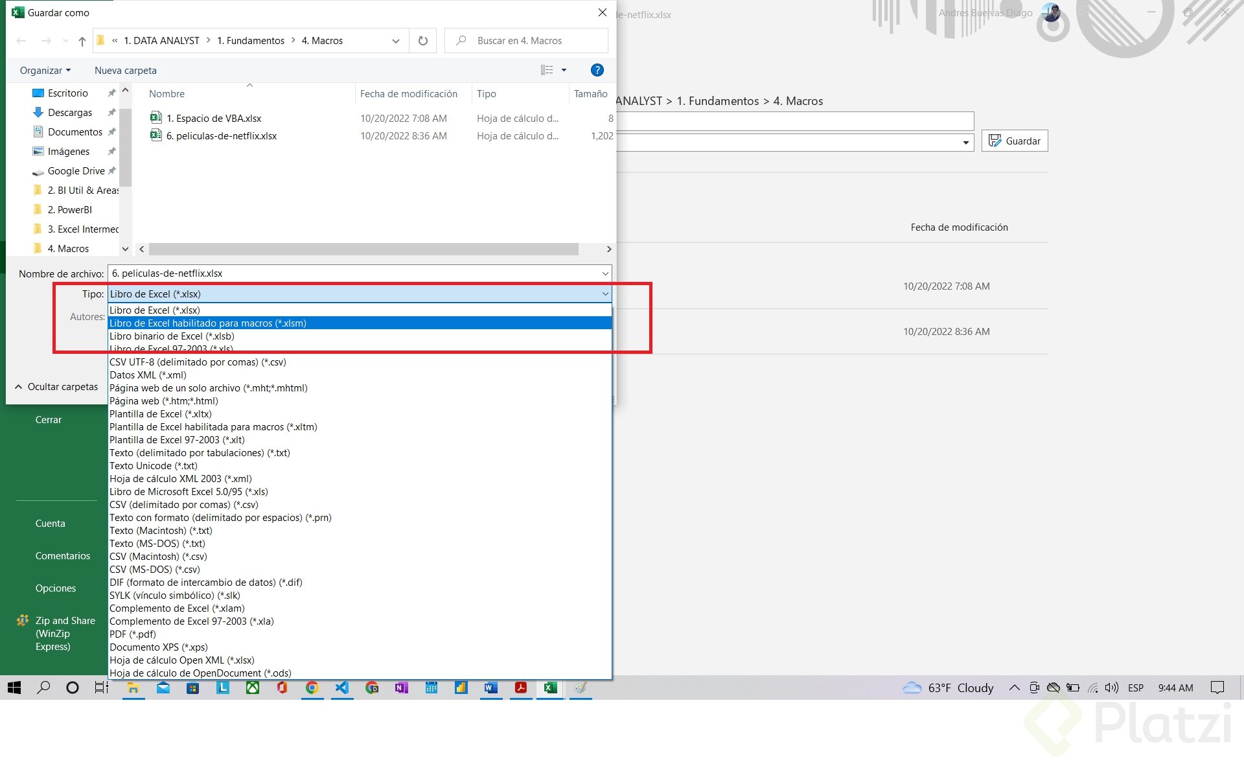Click the Nueva carpeta button

point(125,71)
